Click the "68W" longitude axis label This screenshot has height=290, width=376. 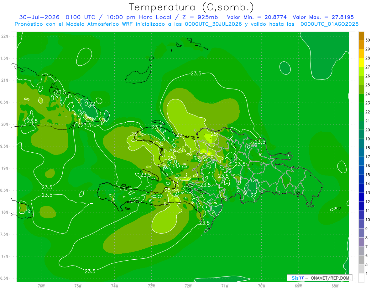click(x=335, y=286)
